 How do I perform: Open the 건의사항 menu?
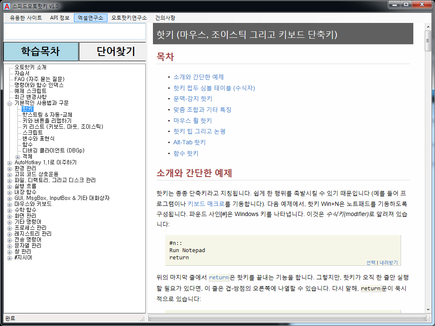click(x=165, y=18)
